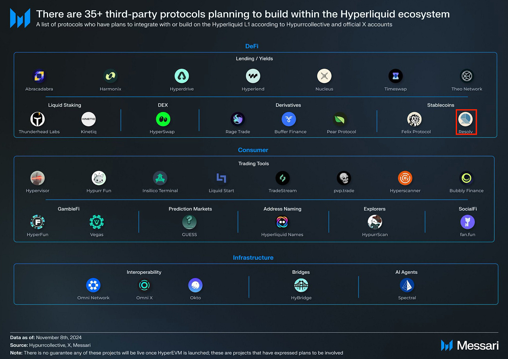Select the purple fan.fun icon
The image size is (508, 359).
pos(468,222)
